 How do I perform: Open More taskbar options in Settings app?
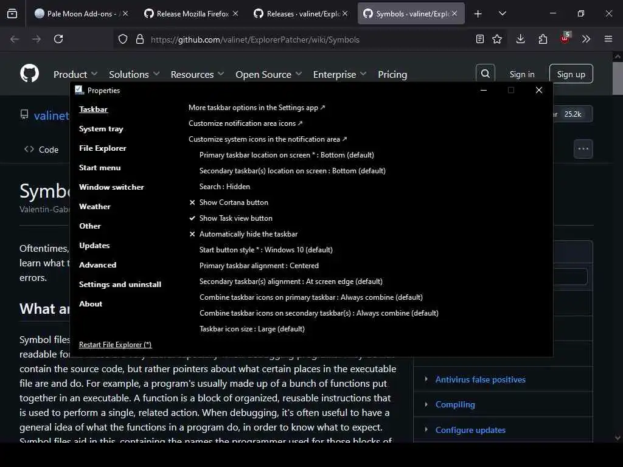(x=257, y=108)
